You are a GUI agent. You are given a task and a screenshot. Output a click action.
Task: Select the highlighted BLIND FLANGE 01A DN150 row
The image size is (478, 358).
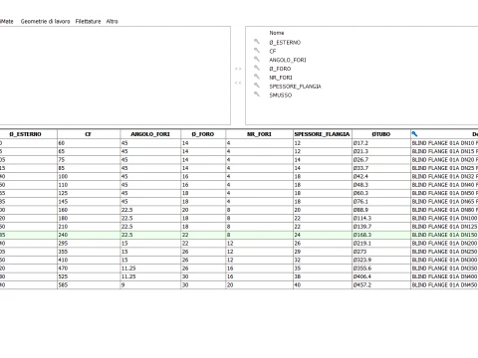[239, 235]
